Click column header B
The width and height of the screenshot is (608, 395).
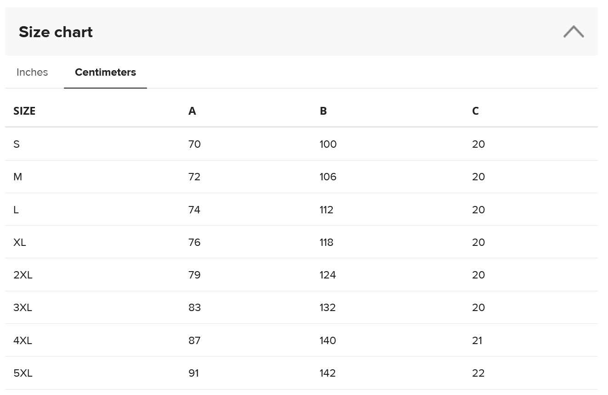(x=323, y=111)
